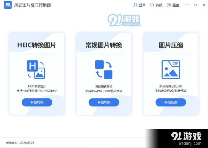Viewport: 208px width, 148px height.
Task: Click the headset icon beside 客服
Action: click(152, 5)
